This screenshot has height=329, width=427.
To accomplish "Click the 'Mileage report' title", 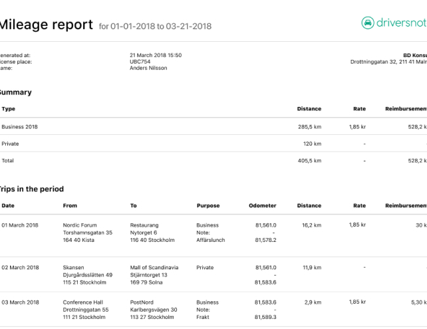I will point(46,25).
